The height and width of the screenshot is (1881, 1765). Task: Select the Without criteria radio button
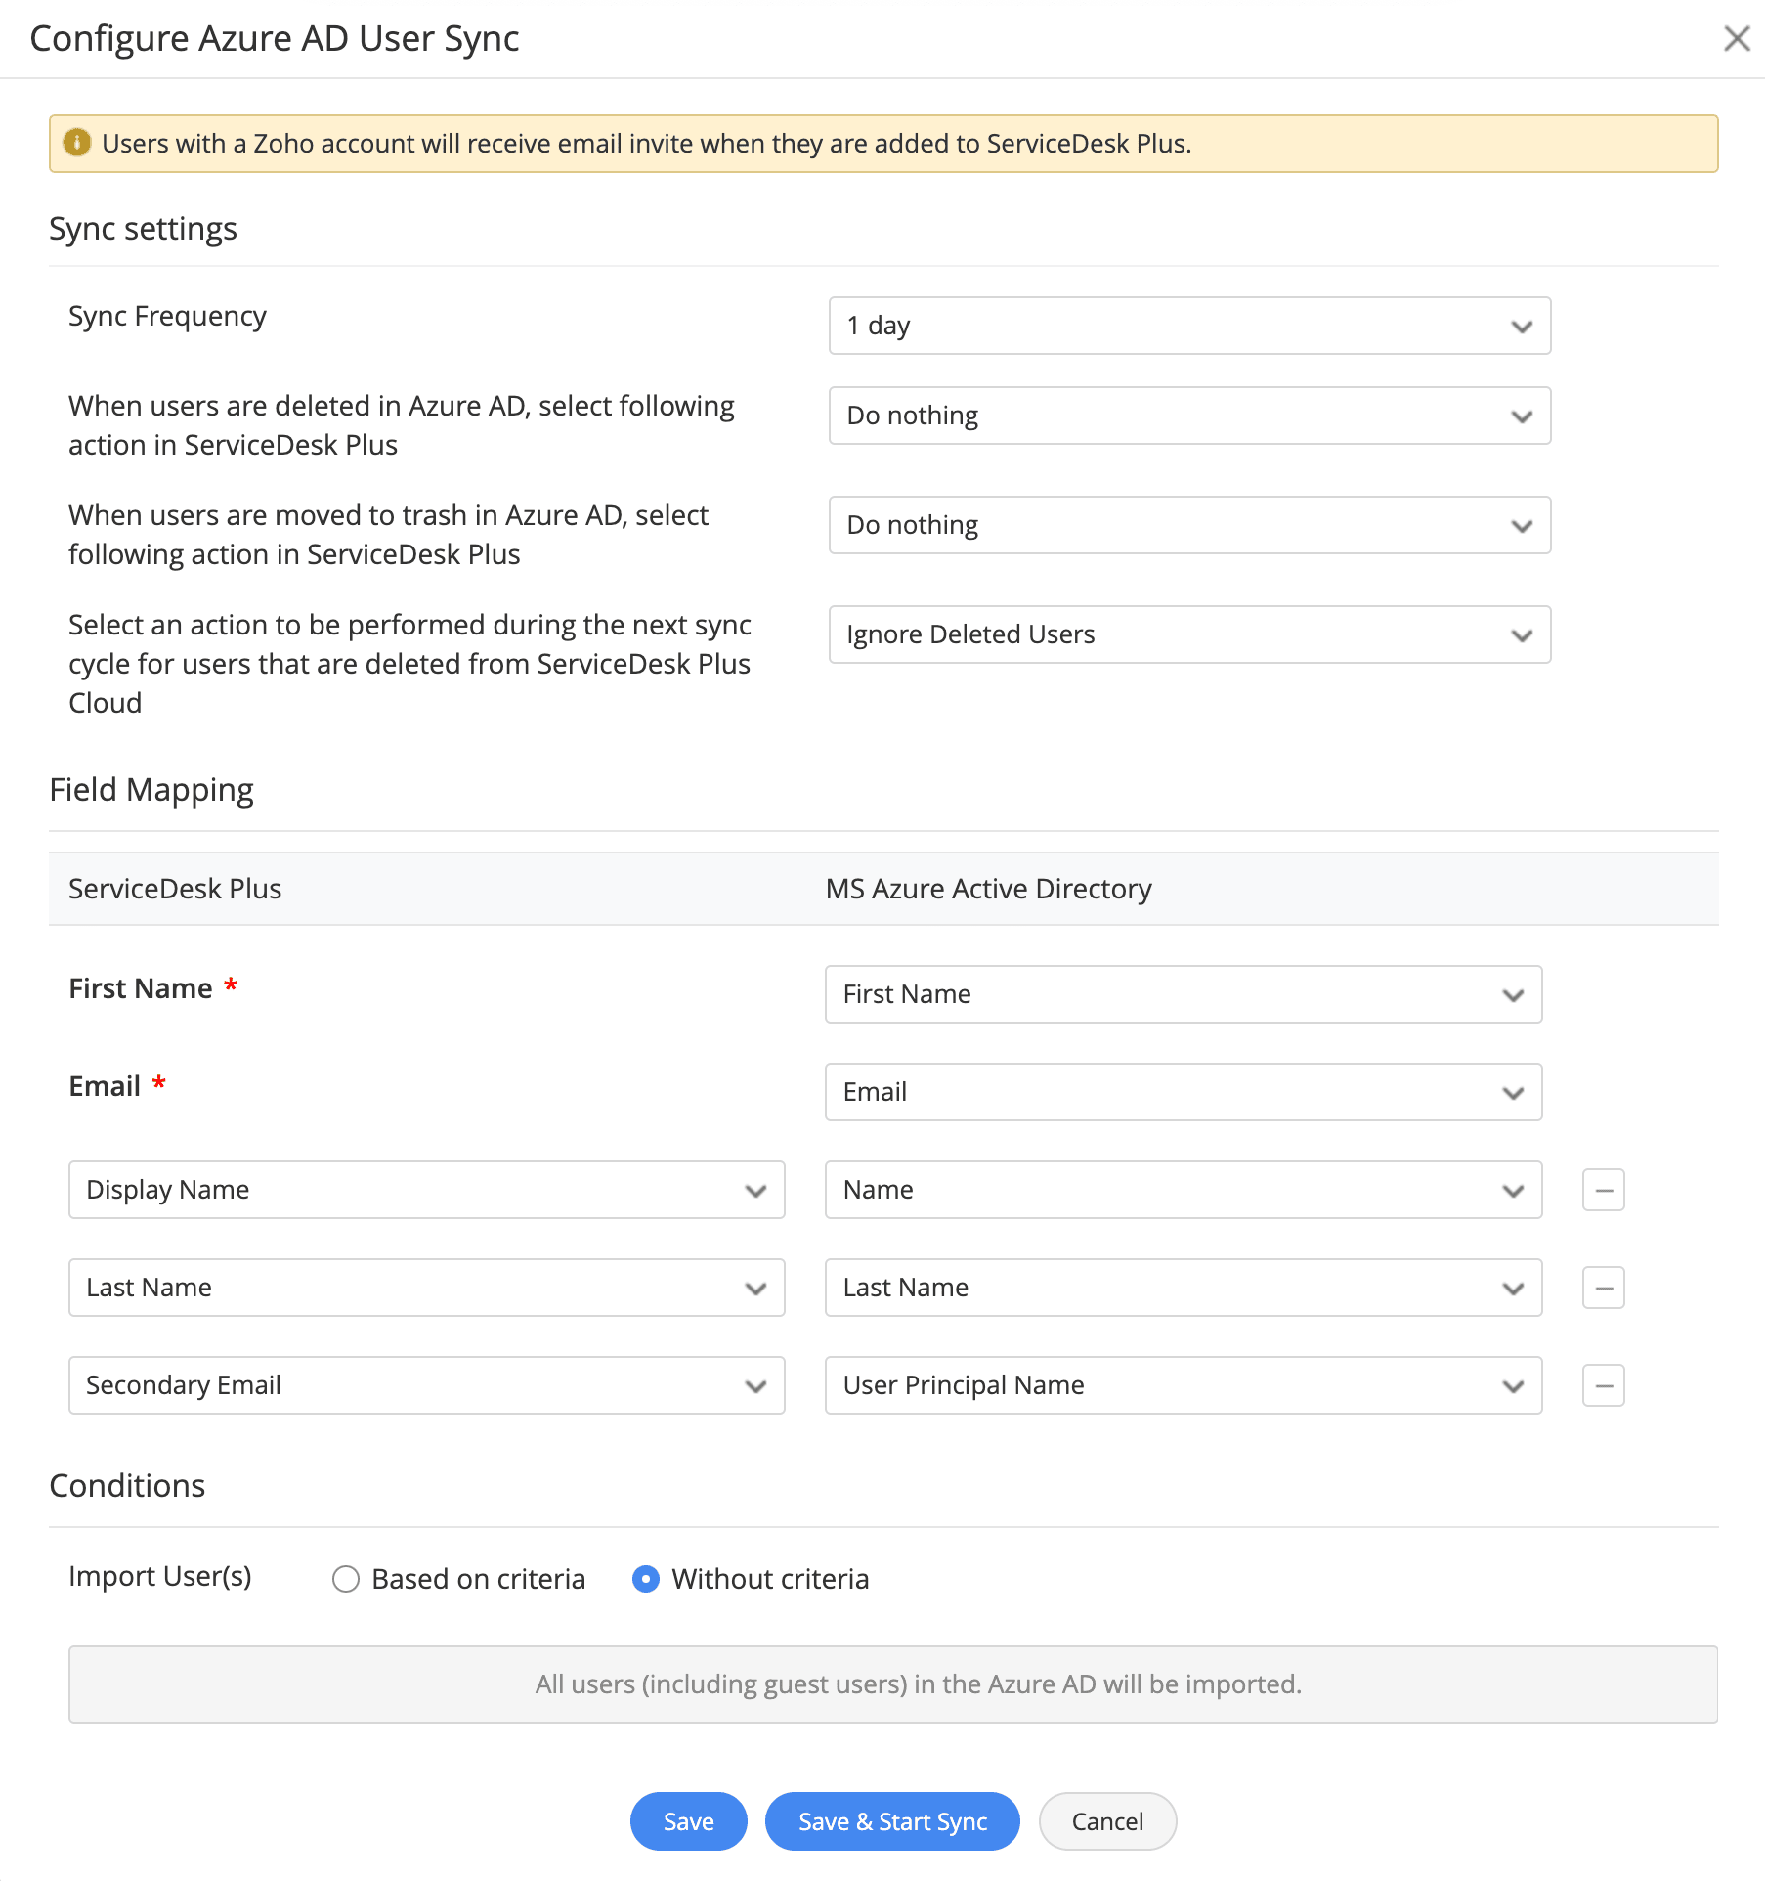(x=646, y=1579)
